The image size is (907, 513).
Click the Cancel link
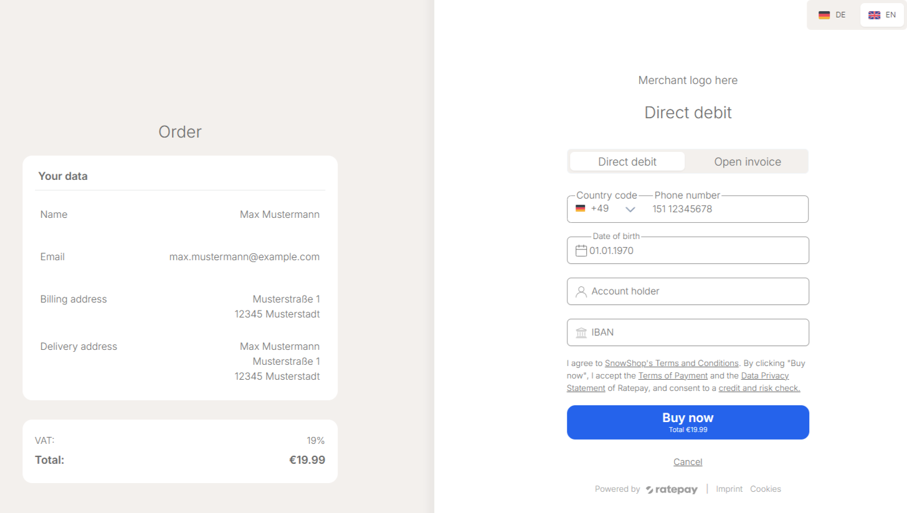[x=688, y=462]
